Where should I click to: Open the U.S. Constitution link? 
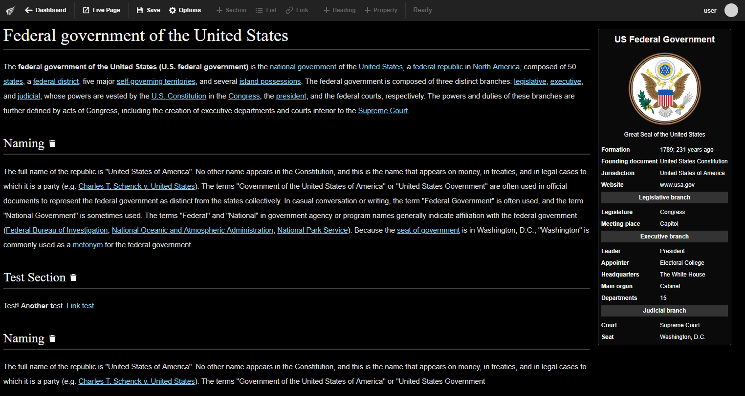pos(179,96)
